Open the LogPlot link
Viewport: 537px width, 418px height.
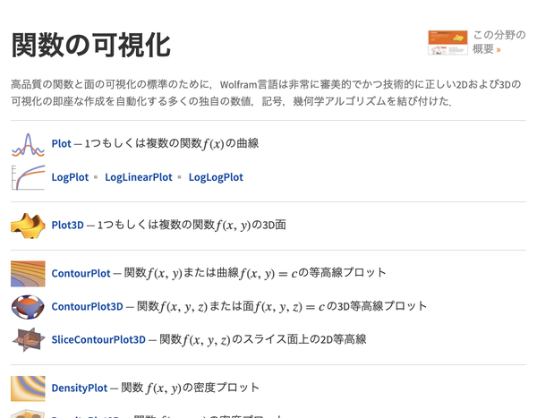70,177
